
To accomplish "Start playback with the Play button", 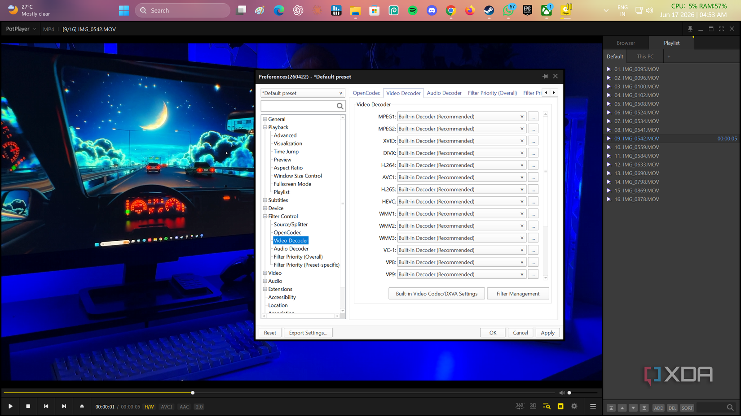I will [x=10, y=406].
